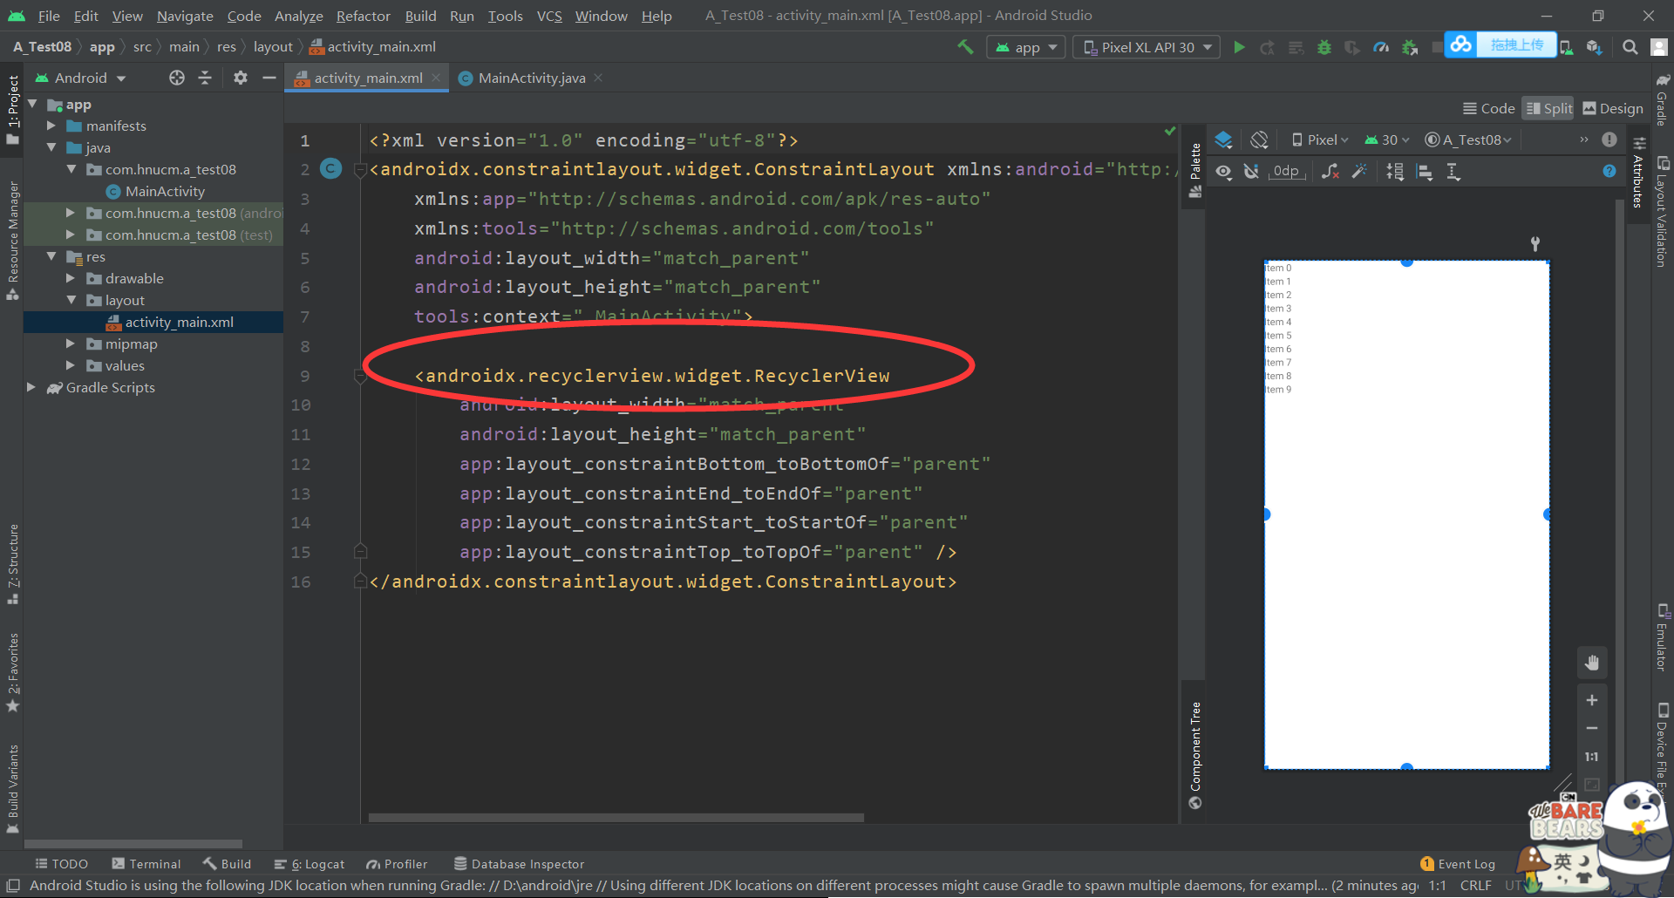Set default margins 0dp field

pos(1286,172)
